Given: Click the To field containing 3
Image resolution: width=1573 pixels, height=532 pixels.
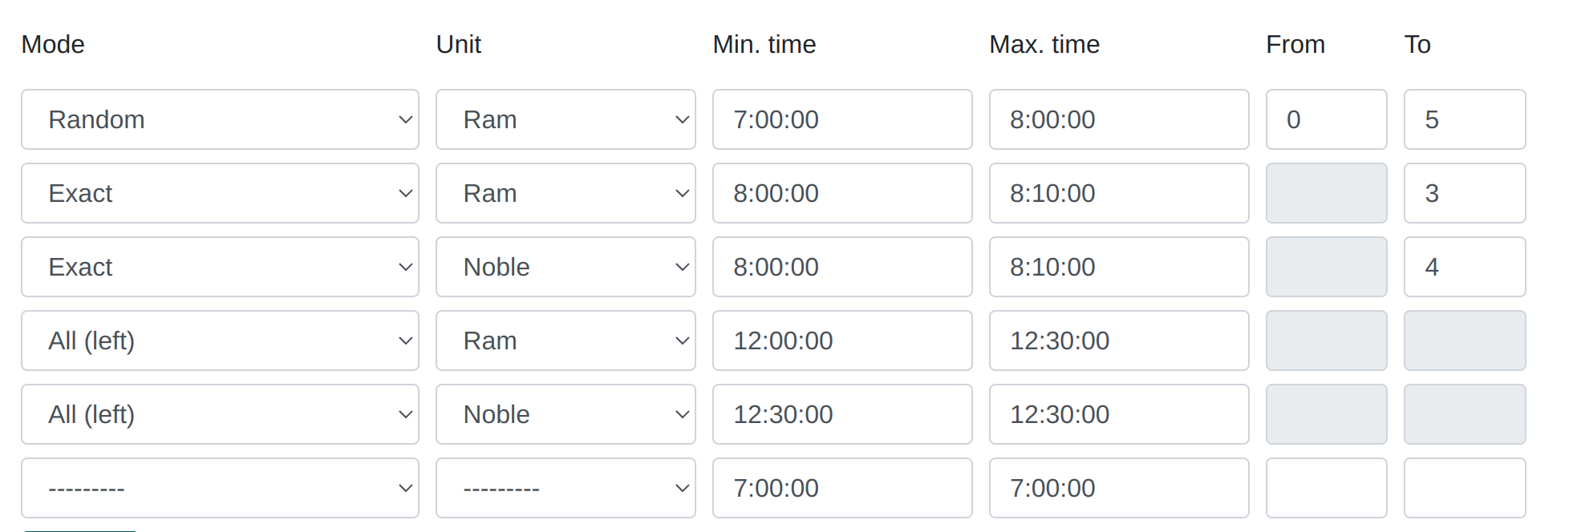Looking at the screenshot, I should 1465,193.
